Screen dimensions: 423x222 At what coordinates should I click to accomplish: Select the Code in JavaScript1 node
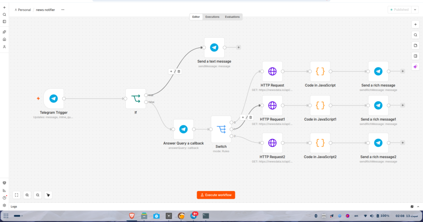point(320,105)
